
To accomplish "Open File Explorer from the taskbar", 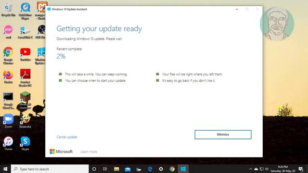I will (x=116, y=169).
